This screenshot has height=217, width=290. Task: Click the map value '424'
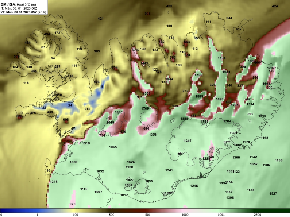coord(275,6)
